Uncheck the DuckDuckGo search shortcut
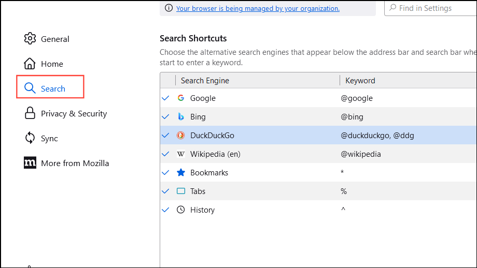Image resolution: width=477 pixels, height=268 pixels. click(x=165, y=135)
